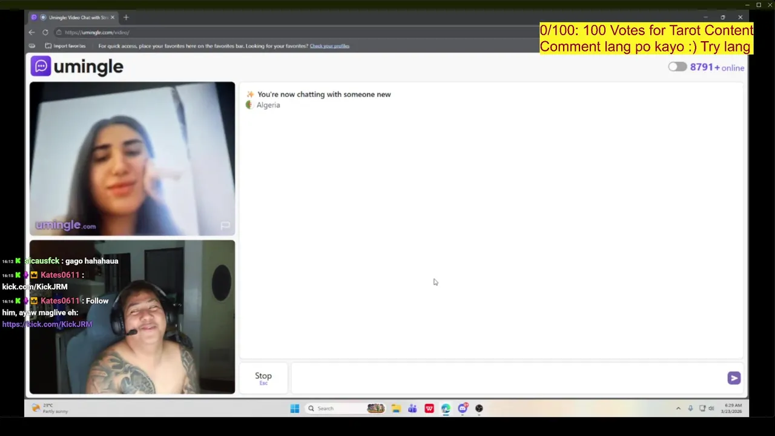The image size is (775, 436).
Task: Go back with browser back arrow
Action: click(31, 32)
